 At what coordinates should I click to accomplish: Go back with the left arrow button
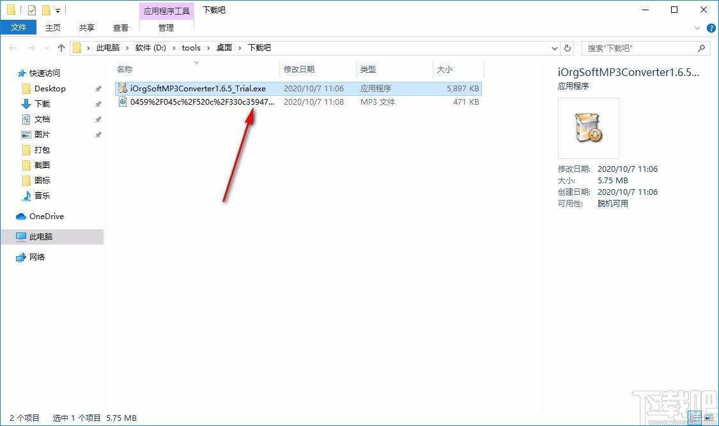point(13,48)
